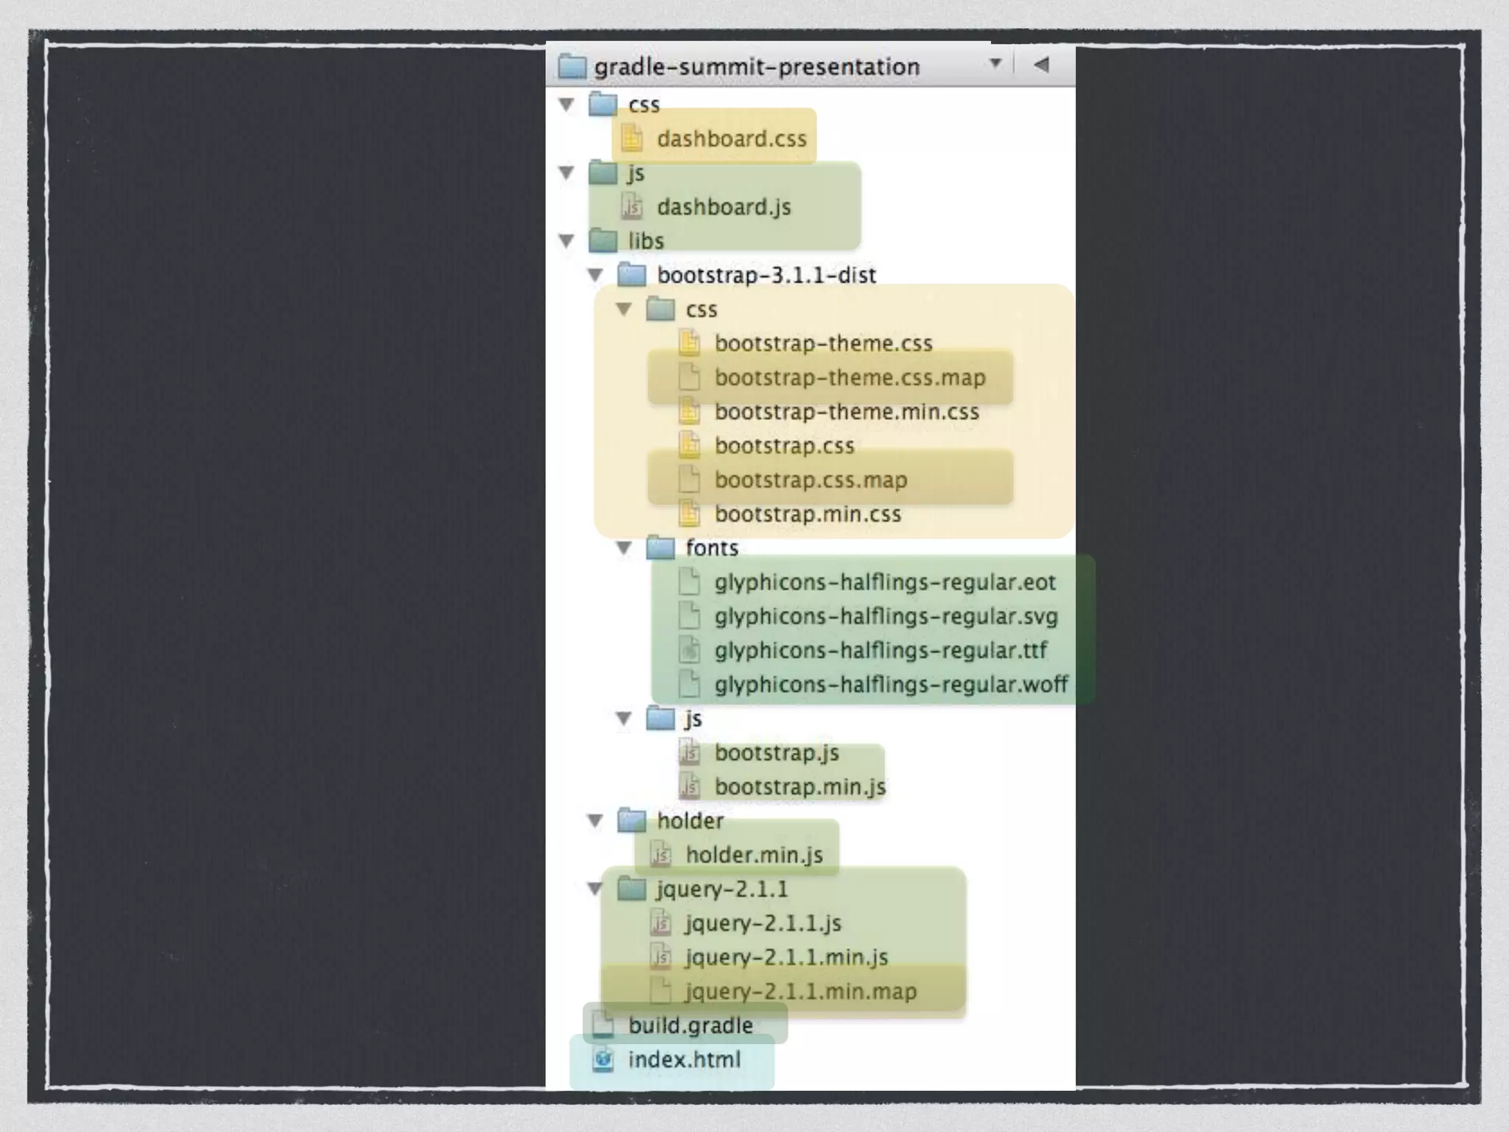This screenshot has width=1509, height=1132.
Task: Collapse the top-level css folder
Action: tap(567, 104)
